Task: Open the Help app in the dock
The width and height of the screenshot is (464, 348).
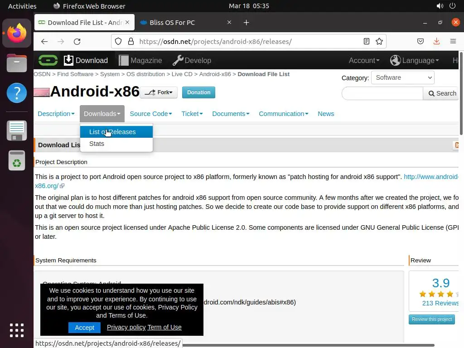Action: click(17, 93)
